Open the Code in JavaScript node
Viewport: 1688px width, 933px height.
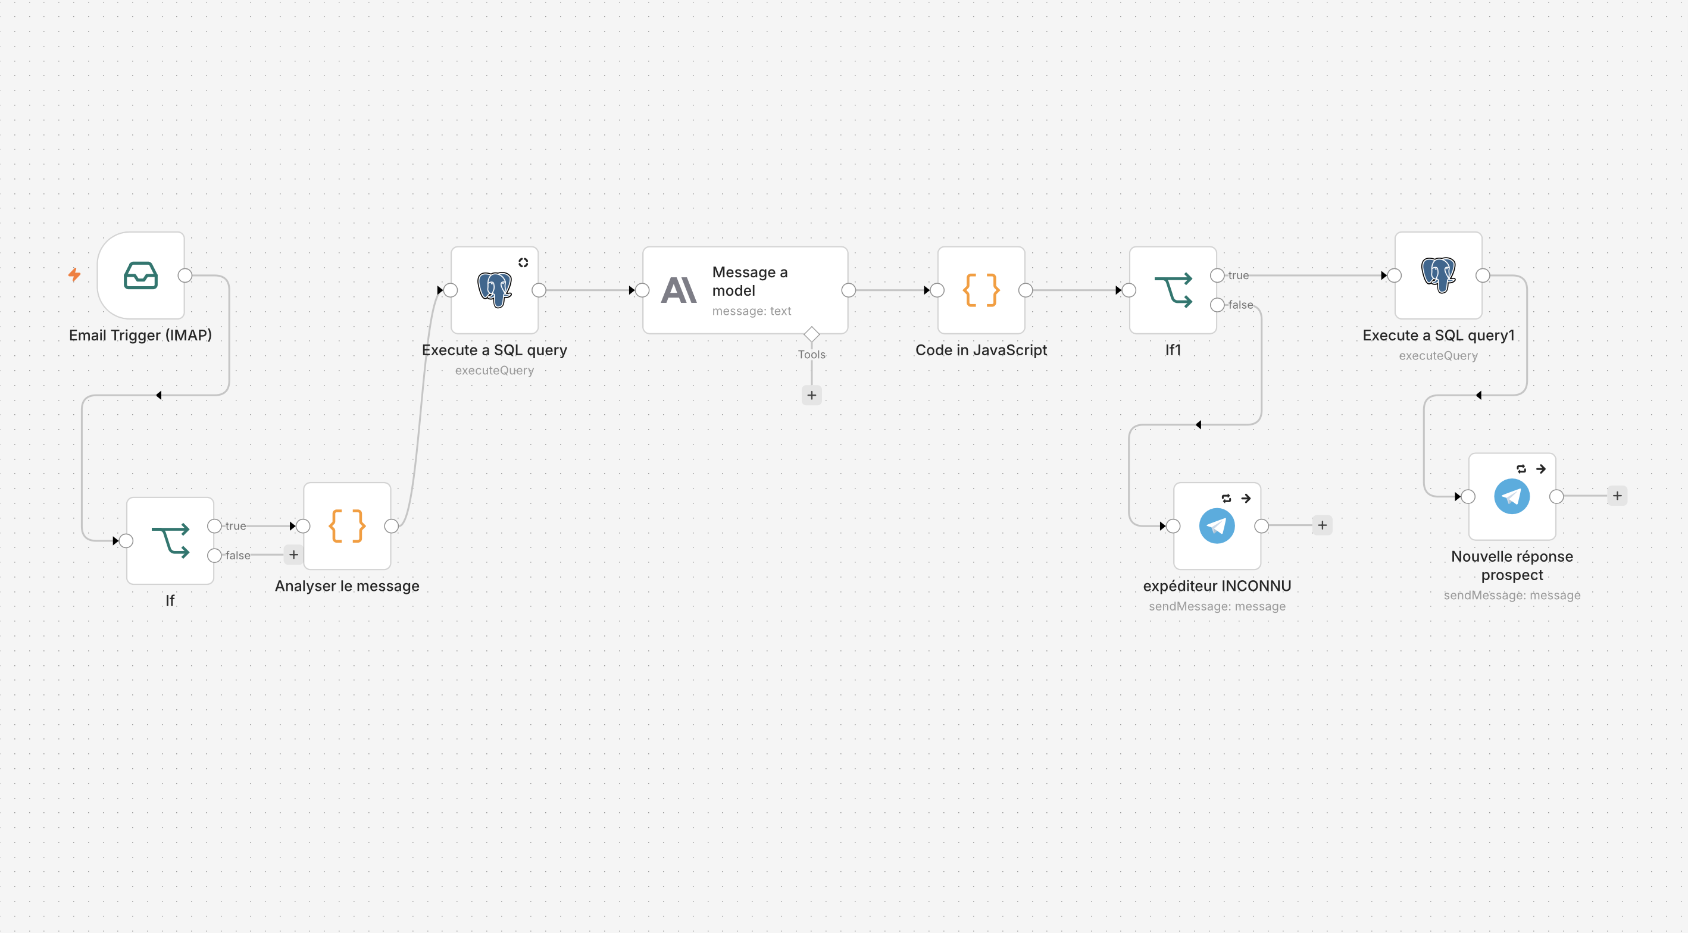pos(981,290)
